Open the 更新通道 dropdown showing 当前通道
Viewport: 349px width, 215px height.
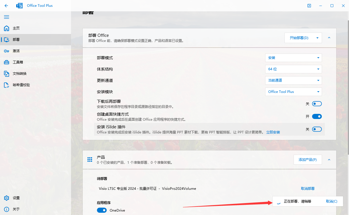pos(294,80)
